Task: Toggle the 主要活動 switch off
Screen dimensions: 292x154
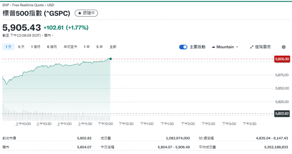Action: (183, 47)
